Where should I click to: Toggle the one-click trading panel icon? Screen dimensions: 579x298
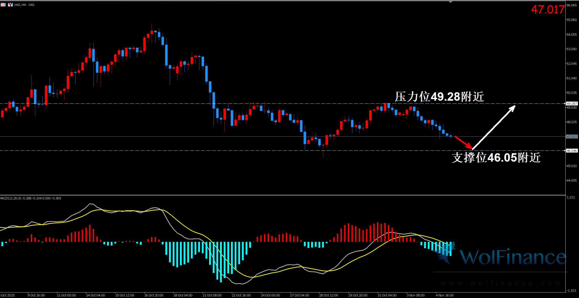[x=10, y=5]
